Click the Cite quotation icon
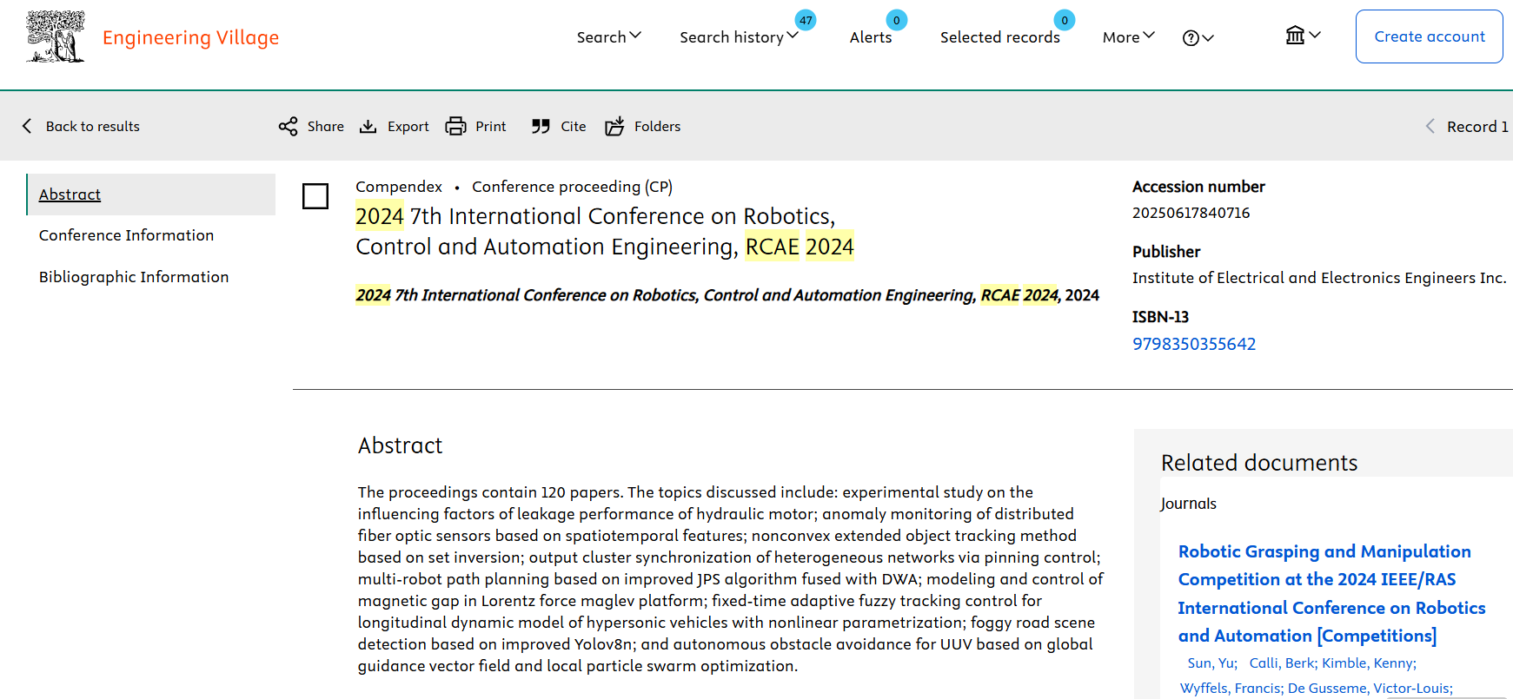This screenshot has height=699, width=1513. 541,127
